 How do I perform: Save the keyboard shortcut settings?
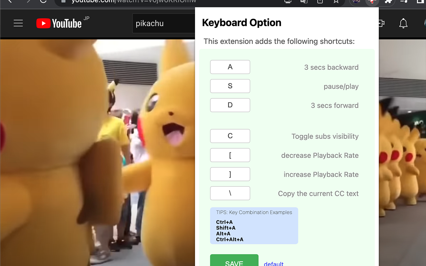click(x=234, y=260)
